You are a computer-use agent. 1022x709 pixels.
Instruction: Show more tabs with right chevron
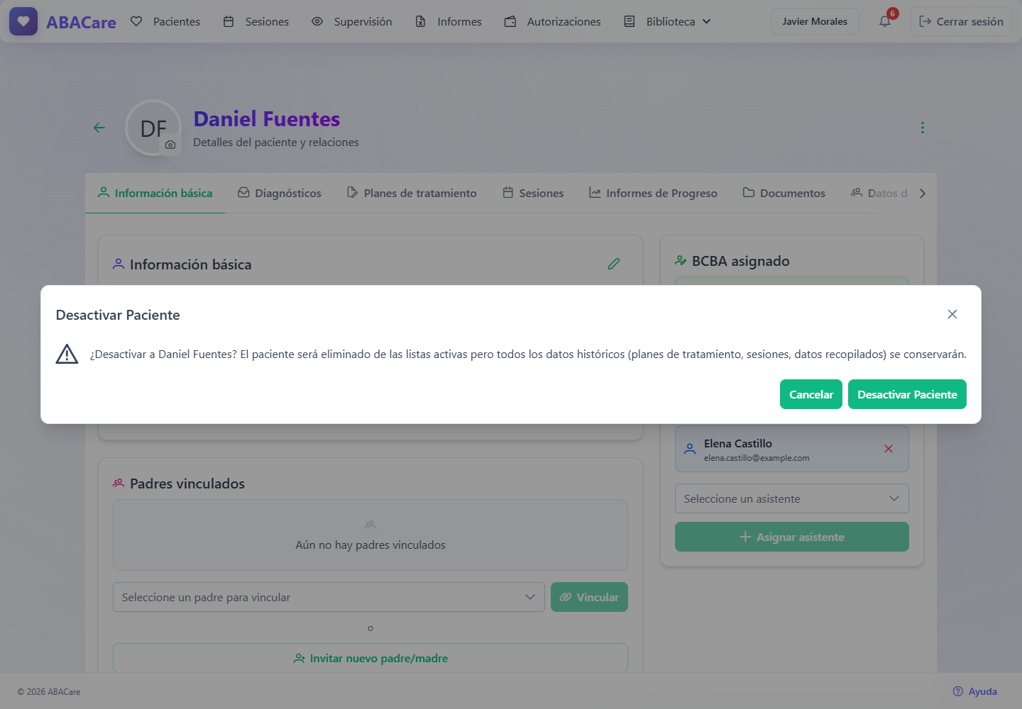[x=923, y=194]
